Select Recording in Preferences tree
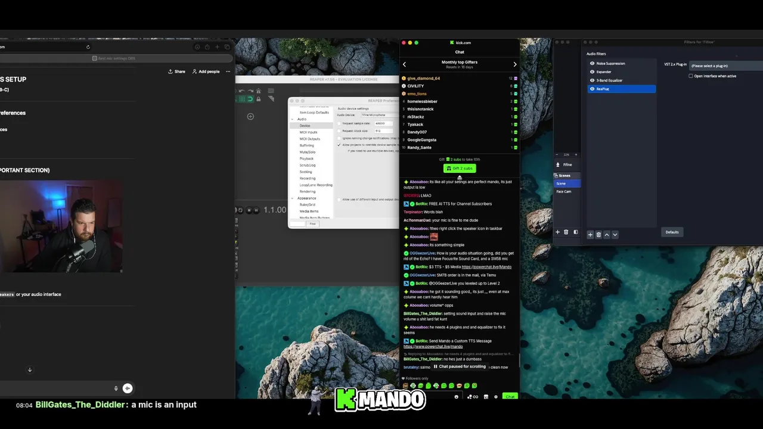763x429 pixels. [308, 178]
